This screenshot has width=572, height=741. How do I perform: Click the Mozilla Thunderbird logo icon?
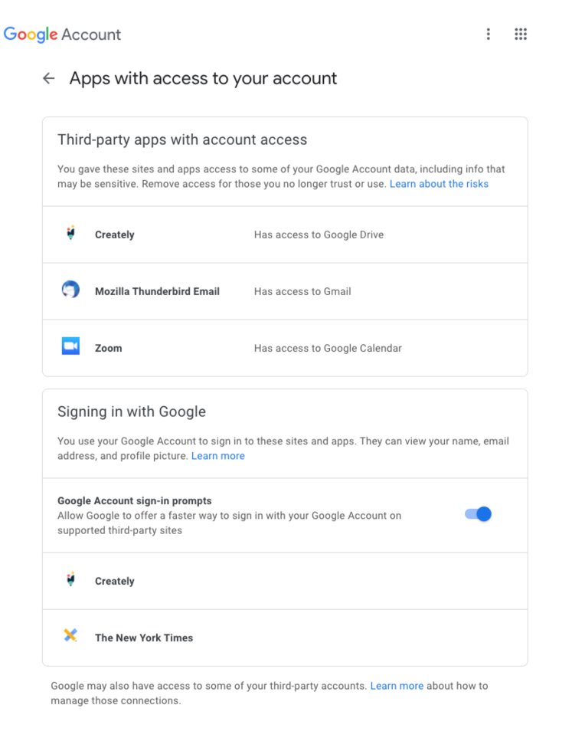70,290
